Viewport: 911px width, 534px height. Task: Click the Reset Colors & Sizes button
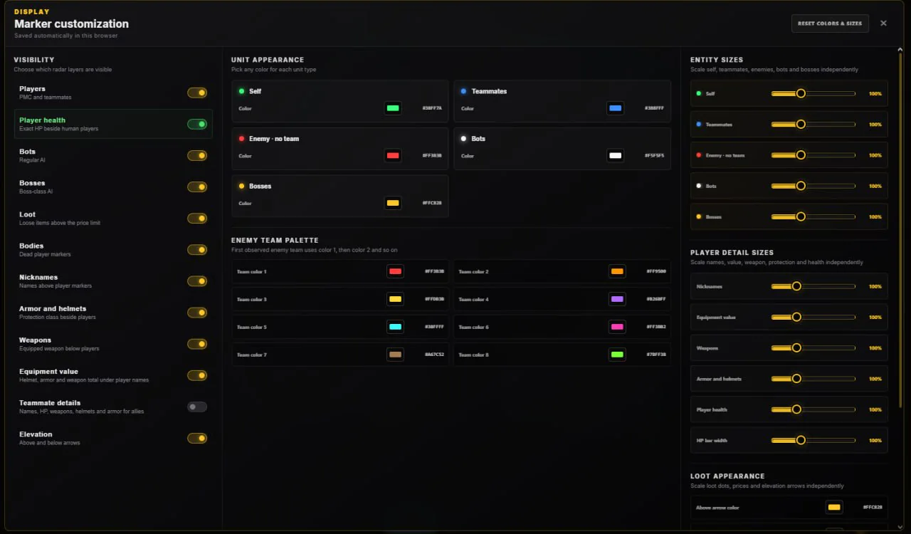[830, 23]
